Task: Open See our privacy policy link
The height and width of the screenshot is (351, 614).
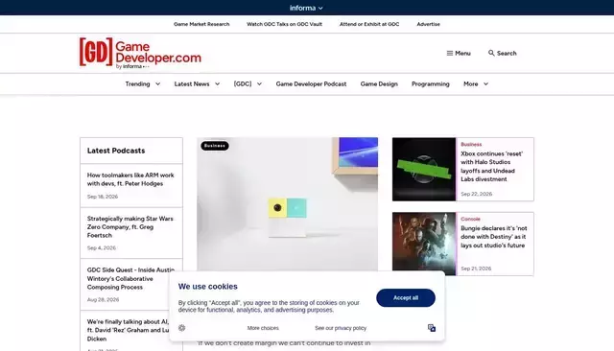Action: pyautogui.click(x=341, y=328)
